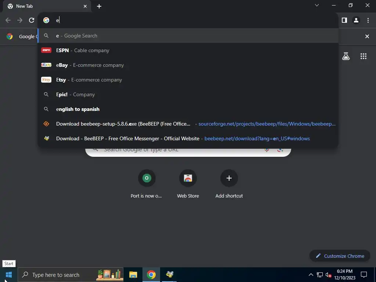
Task: Expand the hidden system tray icons
Action: point(311,275)
